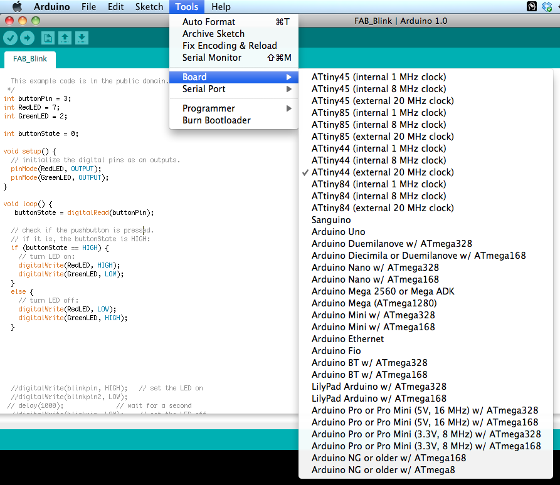
Task: Click the dark square icon in the menu bar
Action: (x=532, y=6)
